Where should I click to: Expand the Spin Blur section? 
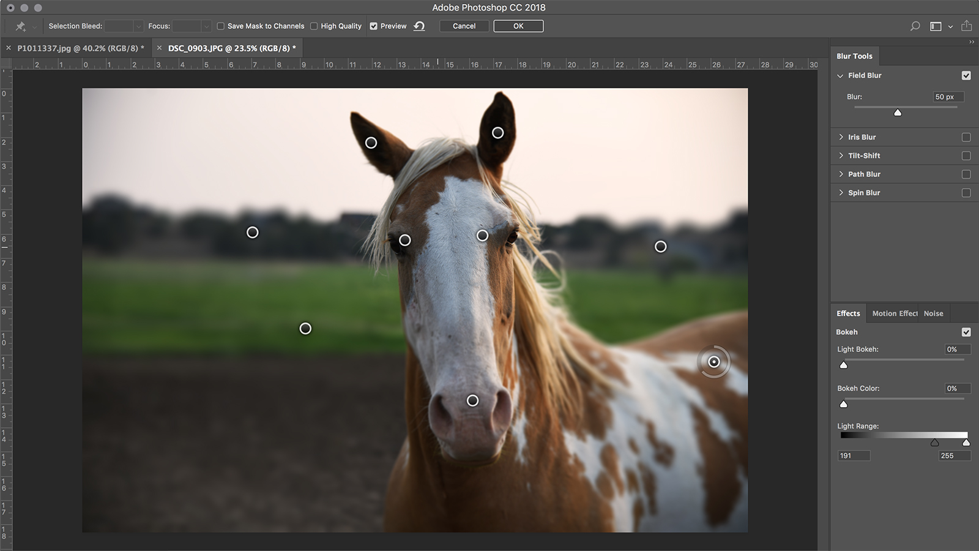[841, 193]
